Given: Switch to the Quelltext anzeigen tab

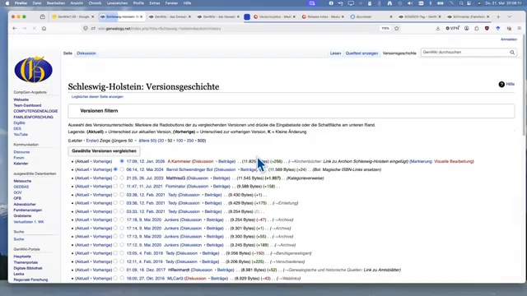Looking at the screenshot, I should click(361, 53).
